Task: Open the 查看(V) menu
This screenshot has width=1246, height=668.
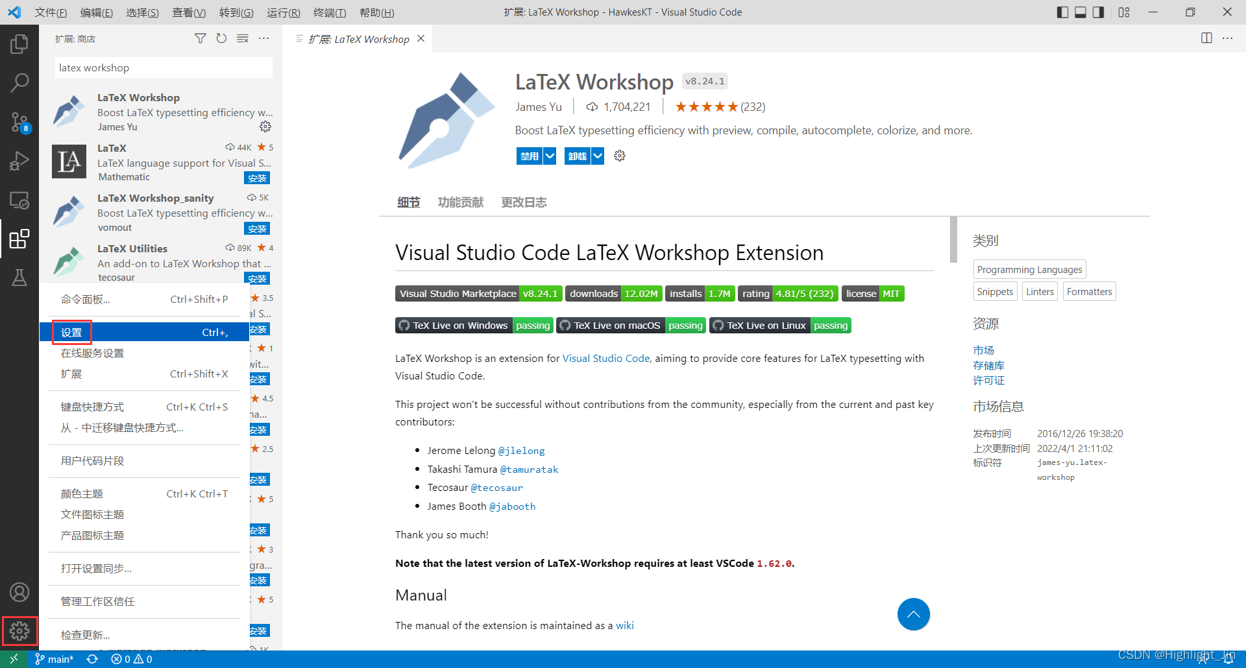Action: coord(189,12)
